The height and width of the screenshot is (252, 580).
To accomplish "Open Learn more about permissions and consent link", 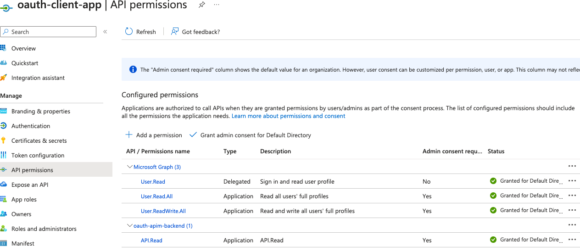I will pos(289,116).
